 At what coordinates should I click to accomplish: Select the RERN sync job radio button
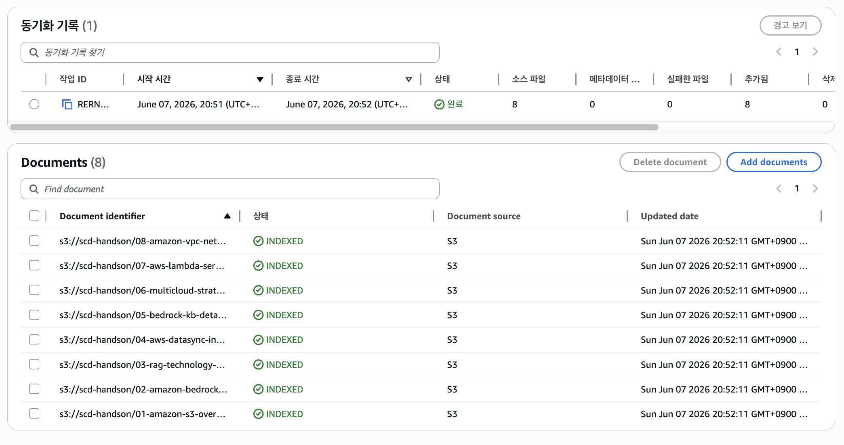coord(34,104)
